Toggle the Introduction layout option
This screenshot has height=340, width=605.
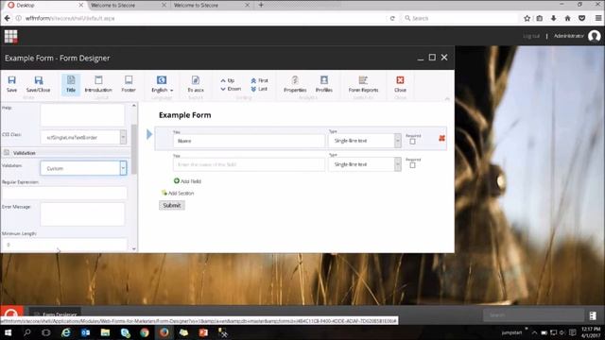(x=98, y=84)
